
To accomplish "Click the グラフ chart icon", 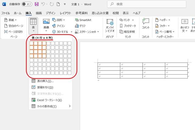I will point(77,26).
